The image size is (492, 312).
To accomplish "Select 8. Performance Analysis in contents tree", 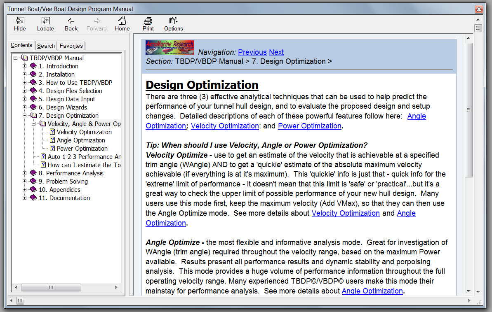I will click(x=71, y=173).
